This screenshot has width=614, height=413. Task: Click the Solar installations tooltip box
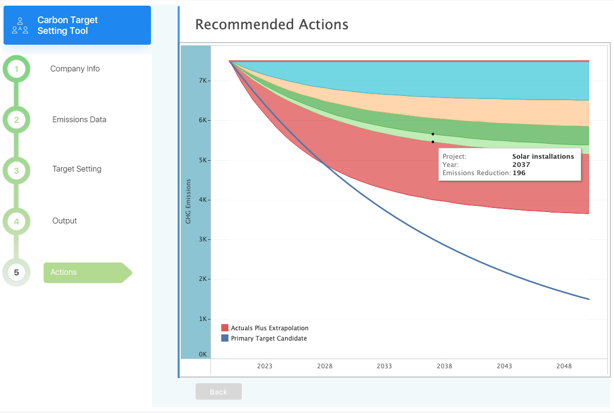pos(509,164)
